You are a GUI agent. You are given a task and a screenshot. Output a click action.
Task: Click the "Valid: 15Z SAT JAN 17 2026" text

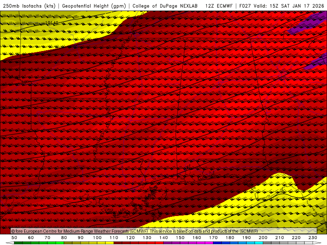289,6
